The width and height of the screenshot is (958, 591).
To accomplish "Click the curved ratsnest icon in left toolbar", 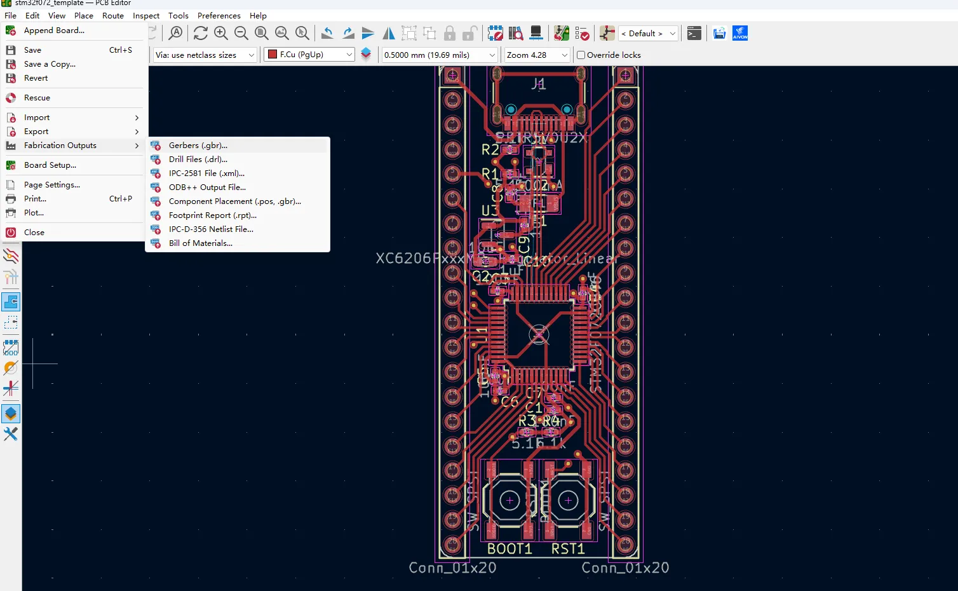I will point(11,277).
